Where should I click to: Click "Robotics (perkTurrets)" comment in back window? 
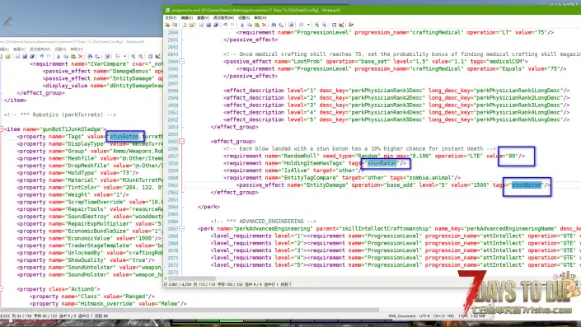coord(60,114)
